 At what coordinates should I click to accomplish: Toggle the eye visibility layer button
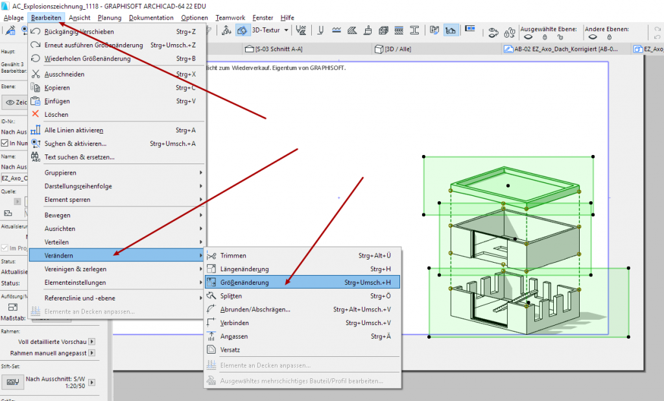coord(10,102)
